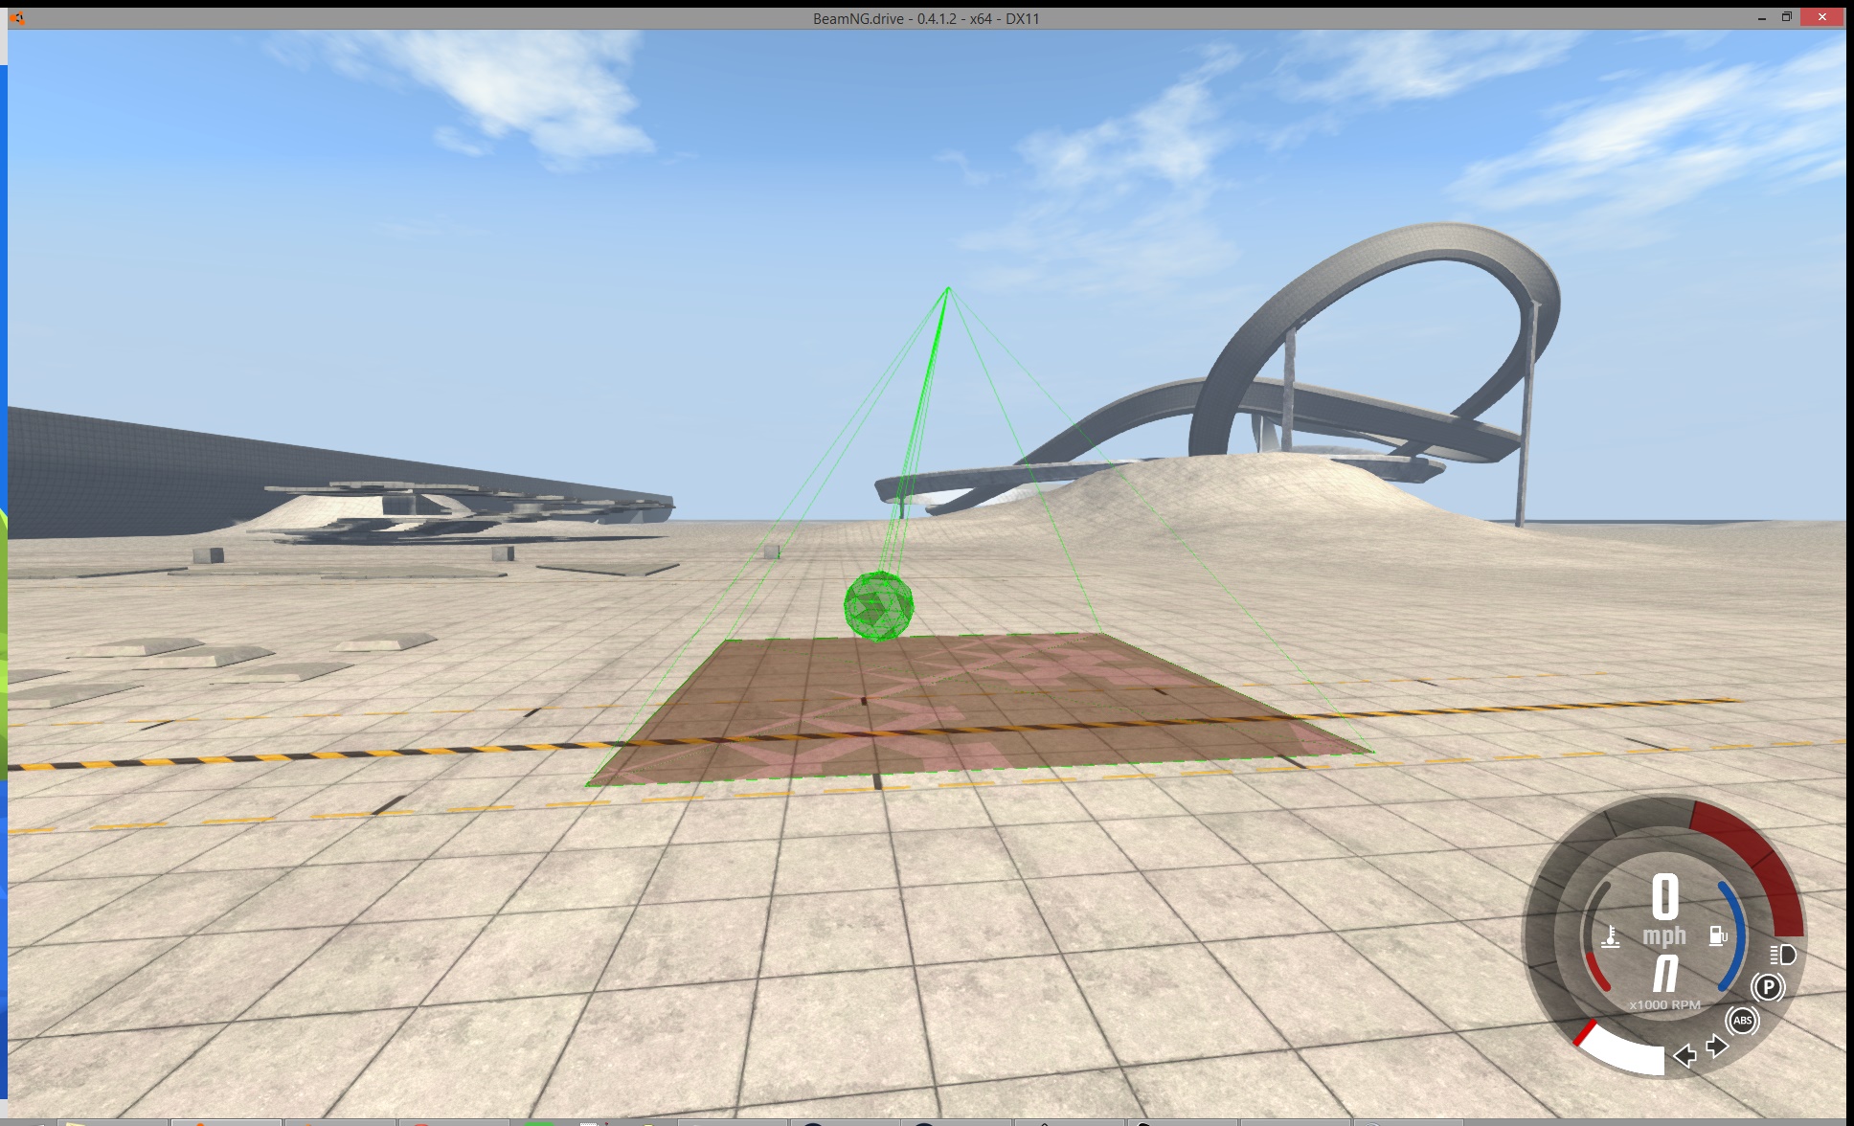Click the engine temperature icon in gauge
The width and height of the screenshot is (1854, 1126).
pyautogui.click(x=1611, y=936)
